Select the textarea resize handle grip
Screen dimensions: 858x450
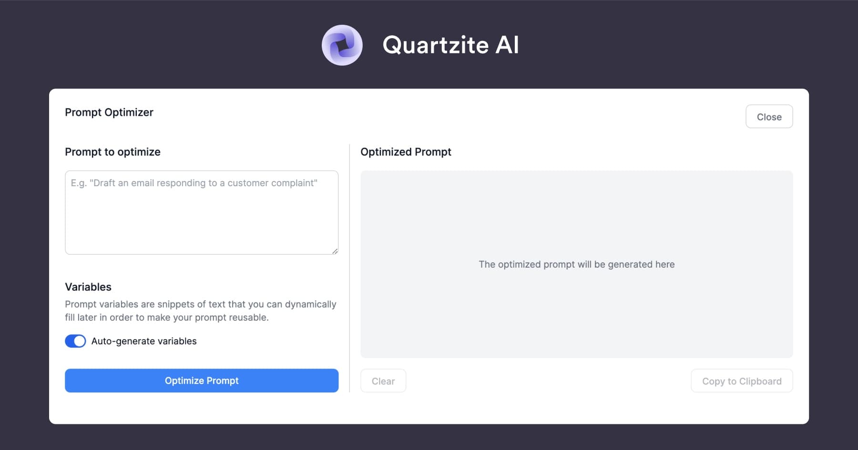point(335,251)
